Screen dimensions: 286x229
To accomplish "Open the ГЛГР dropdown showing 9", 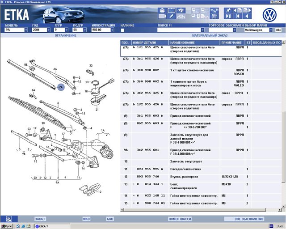I will click(x=67, y=30).
